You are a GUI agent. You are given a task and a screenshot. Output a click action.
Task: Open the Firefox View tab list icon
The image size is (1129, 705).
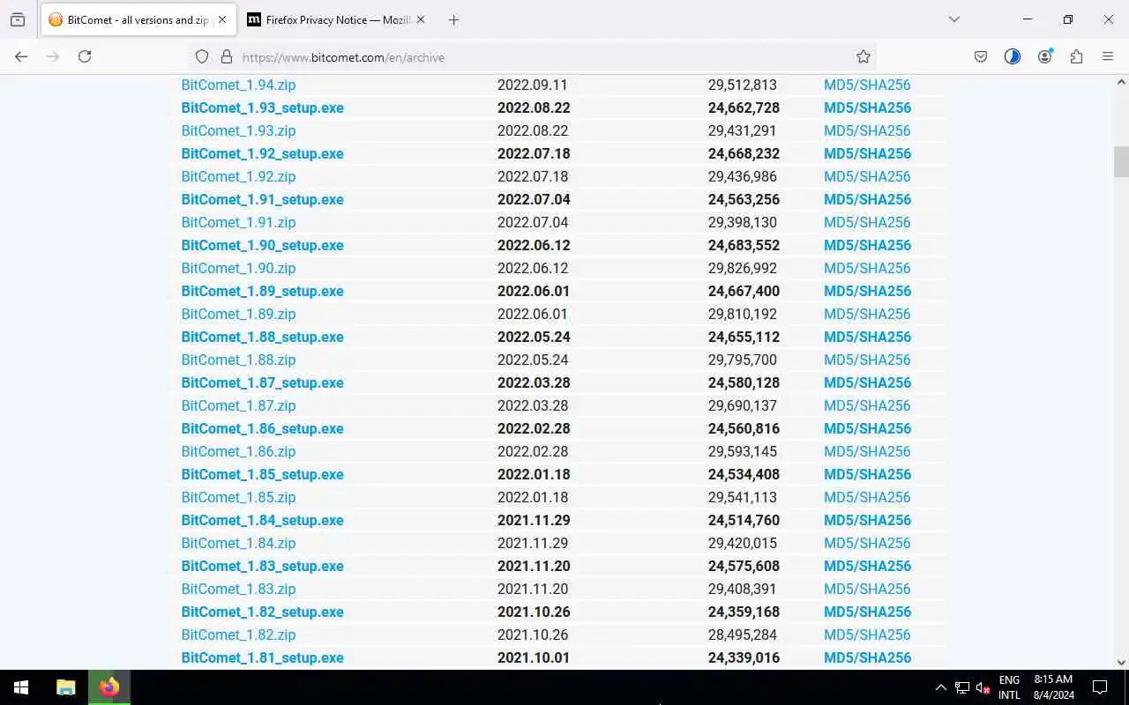tap(18, 19)
